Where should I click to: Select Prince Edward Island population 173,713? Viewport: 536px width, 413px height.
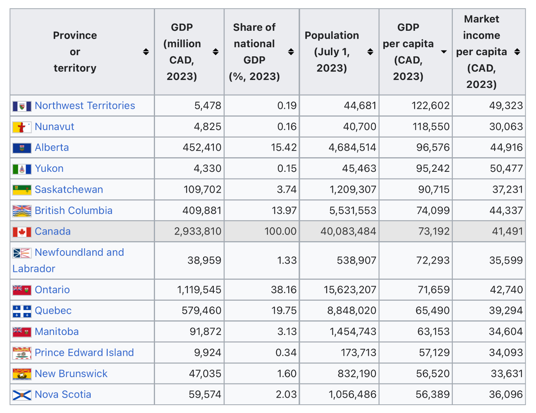(x=359, y=352)
